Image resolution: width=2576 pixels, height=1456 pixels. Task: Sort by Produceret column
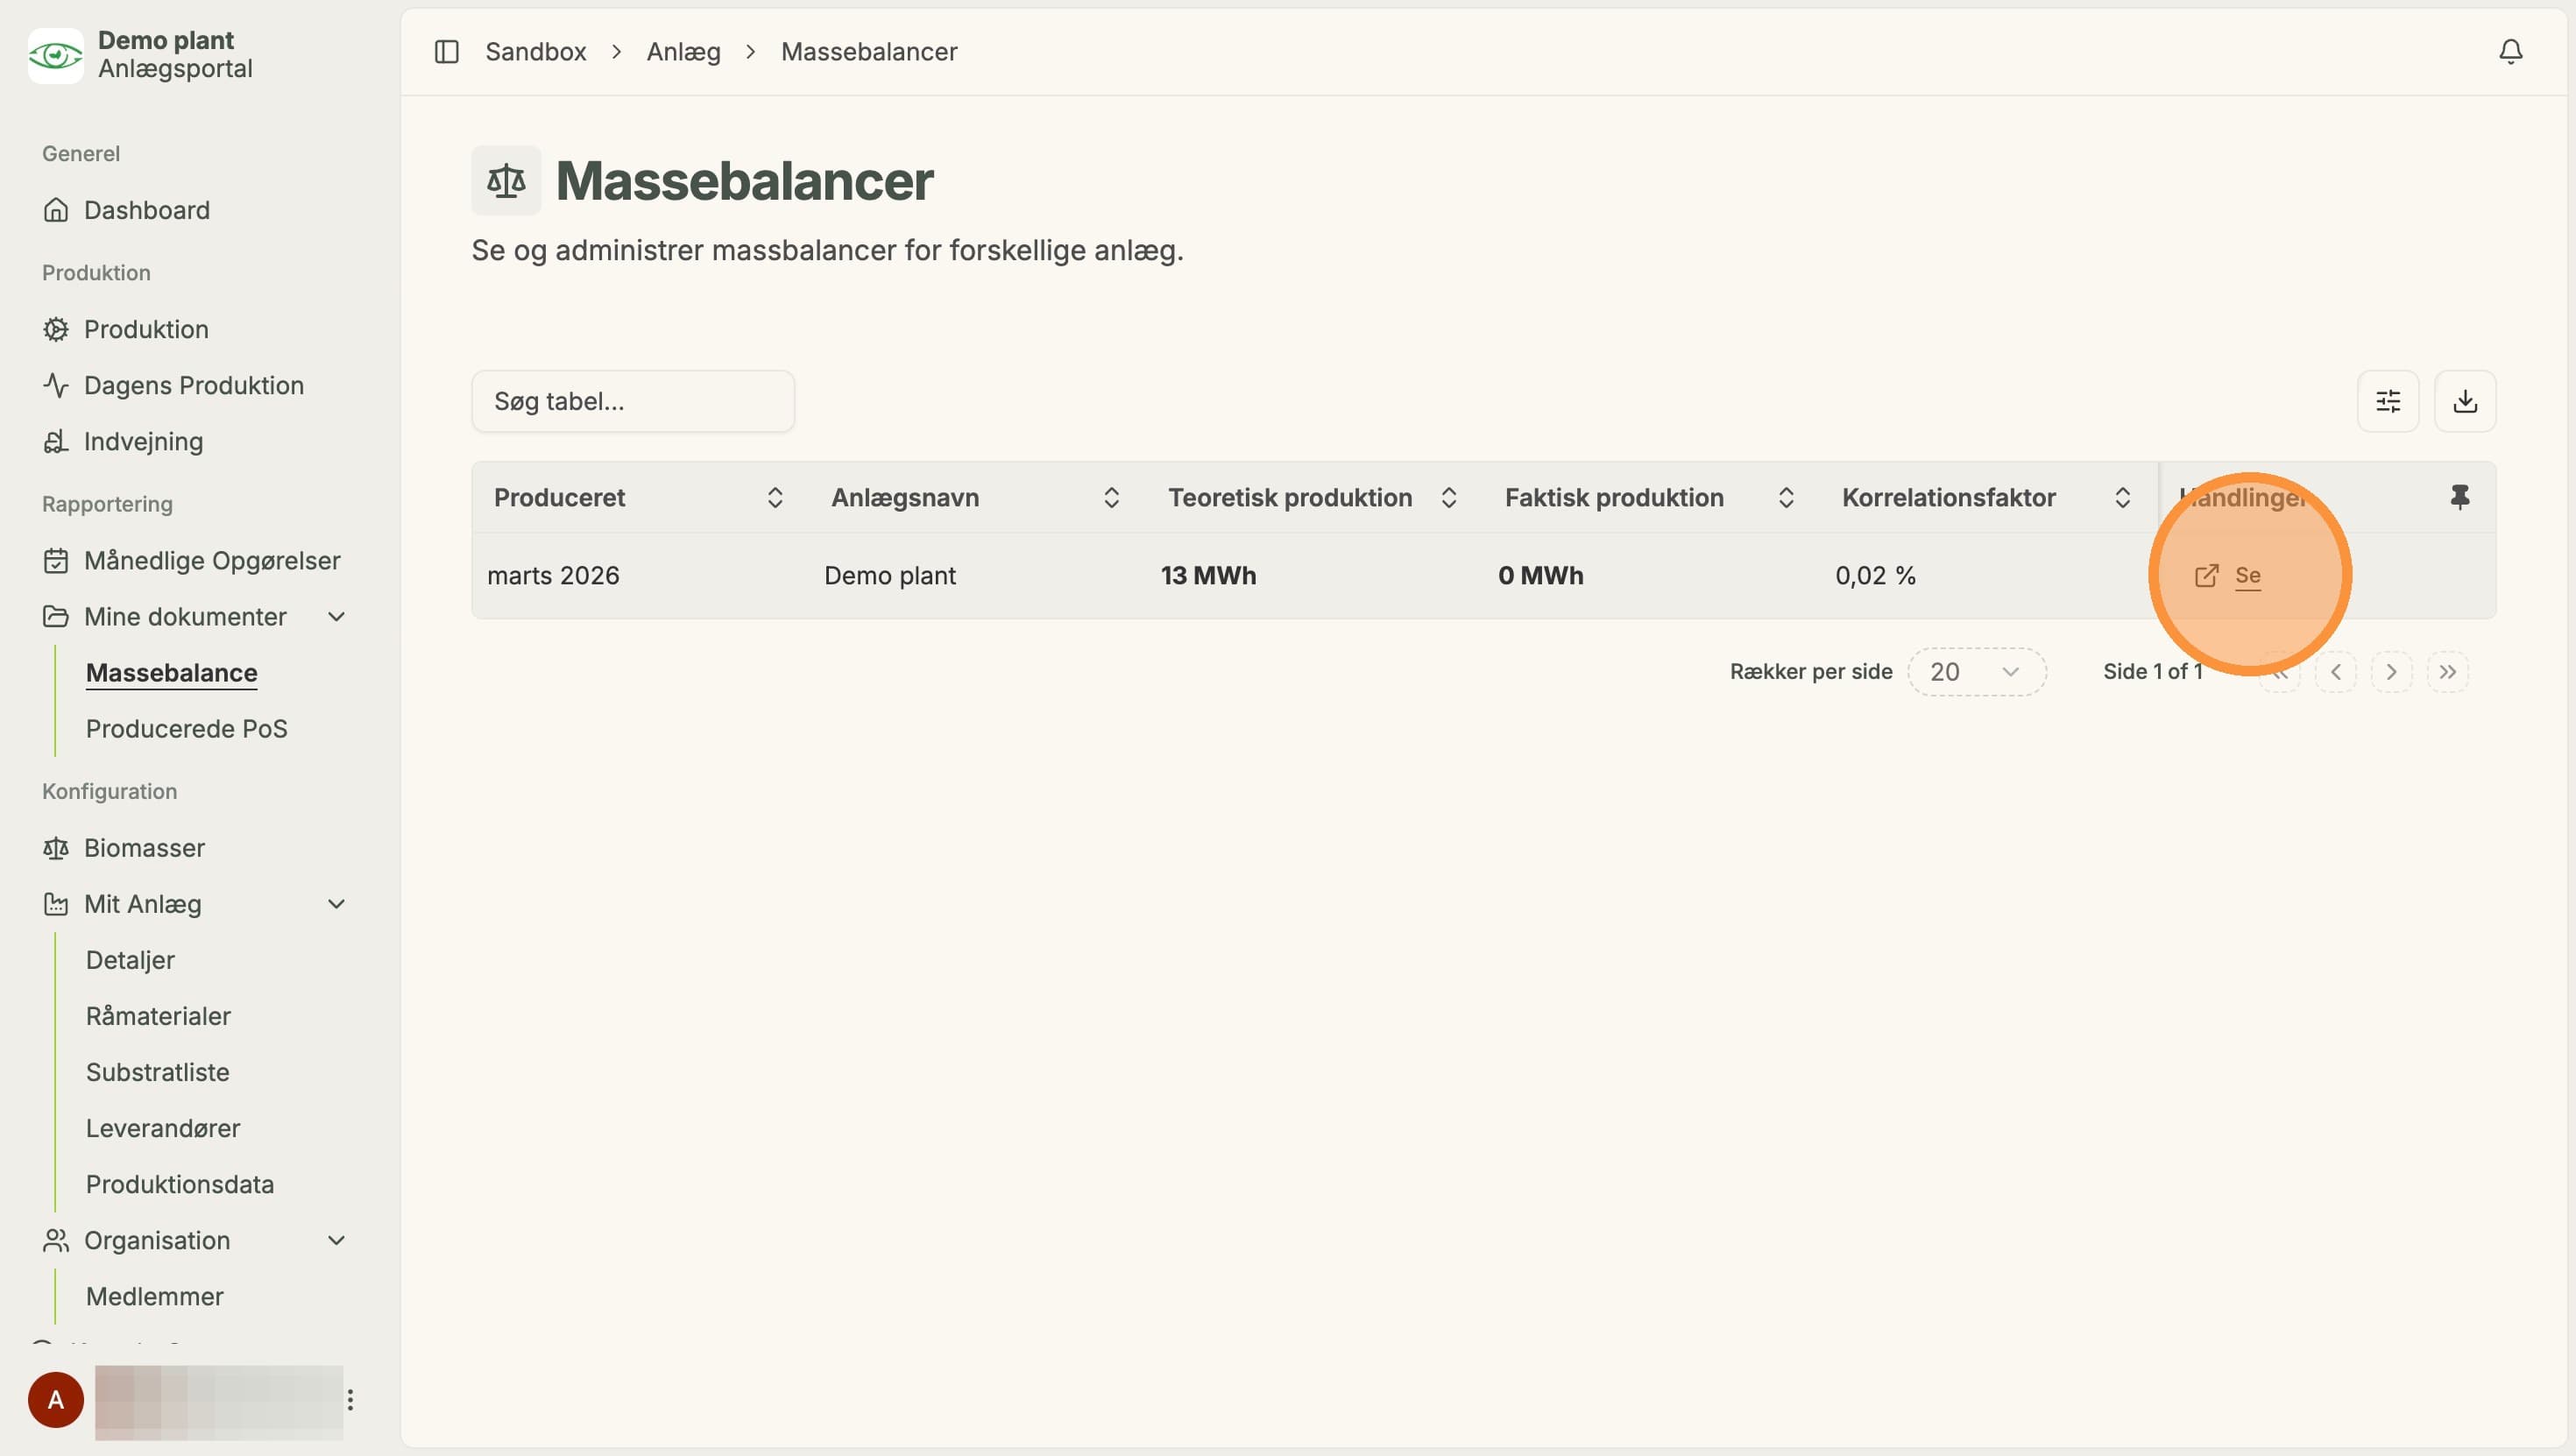775,498
